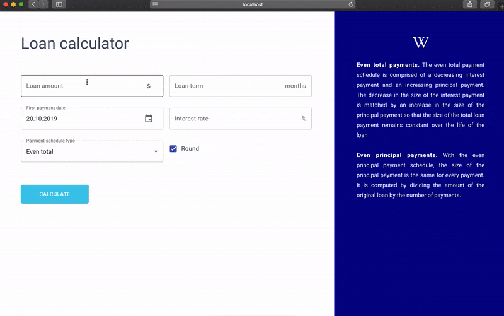The width and height of the screenshot is (504, 316).
Task: Click the Loan calculator heading
Action: [x=75, y=44]
